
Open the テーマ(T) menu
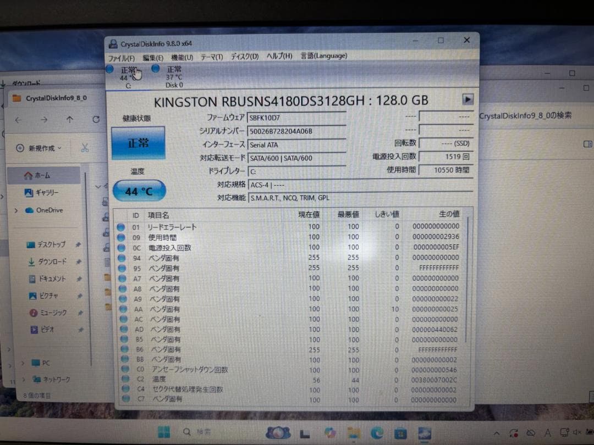212,57
